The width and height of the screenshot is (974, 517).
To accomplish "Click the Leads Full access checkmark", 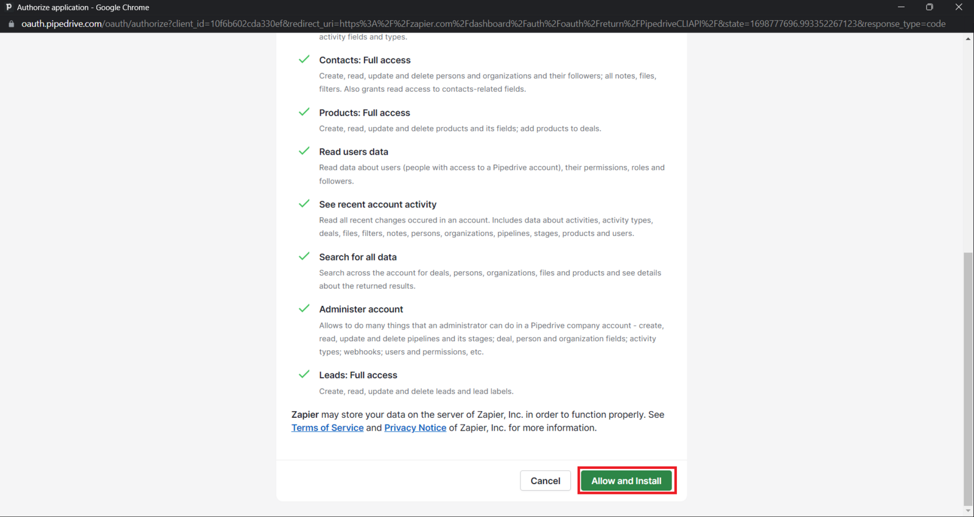I will click(x=304, y=375).
